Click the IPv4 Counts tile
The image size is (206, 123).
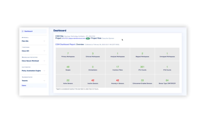click(x=142, y=68)
